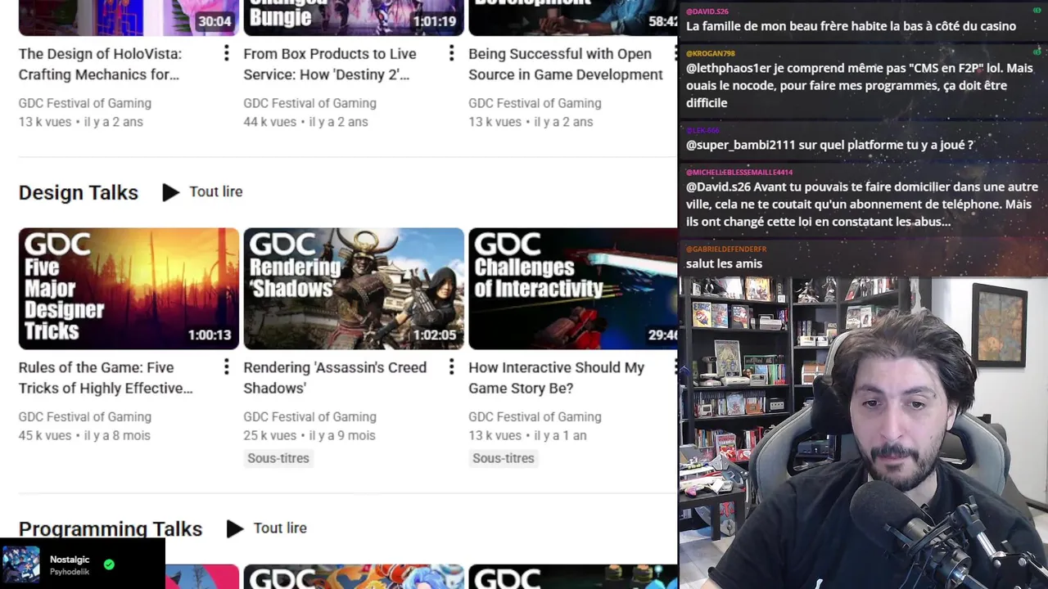Viewport: 1048px width, 589px height.
Task: Click the green checkmark beside Nostalgic
Action: tap(109, 564)
